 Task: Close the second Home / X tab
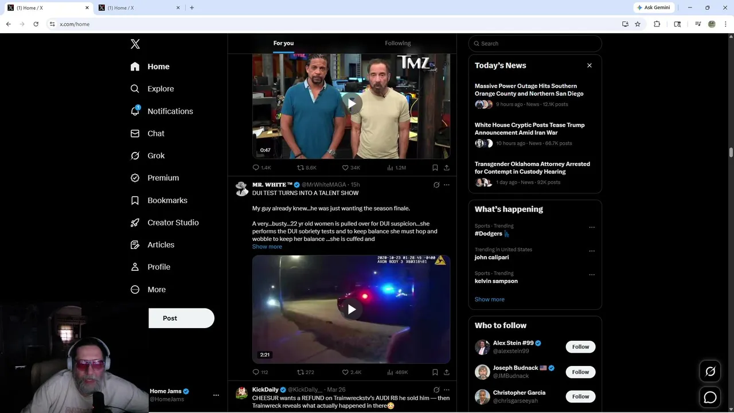point(178,7)
